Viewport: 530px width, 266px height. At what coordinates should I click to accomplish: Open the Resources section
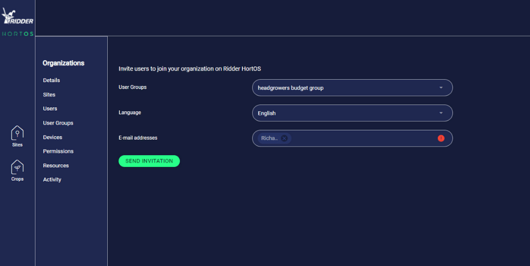(x=56, y=166)
